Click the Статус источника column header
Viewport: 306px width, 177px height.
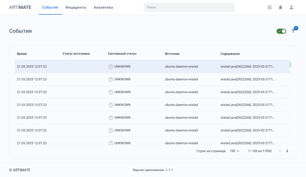pos(76,54)
